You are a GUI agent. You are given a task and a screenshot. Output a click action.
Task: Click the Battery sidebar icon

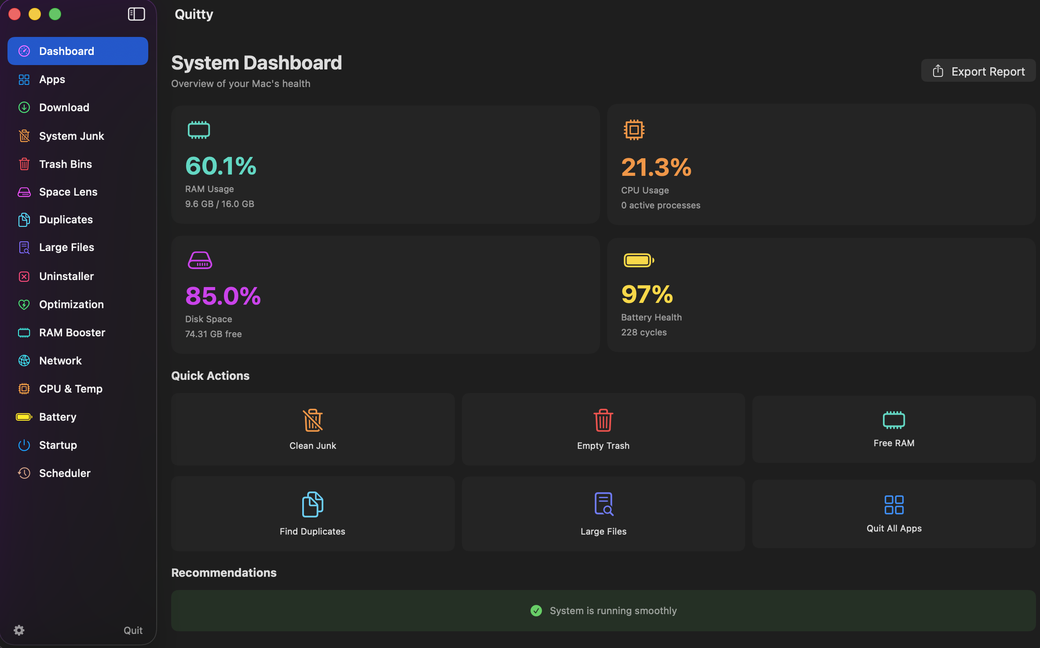click(24, 417)
